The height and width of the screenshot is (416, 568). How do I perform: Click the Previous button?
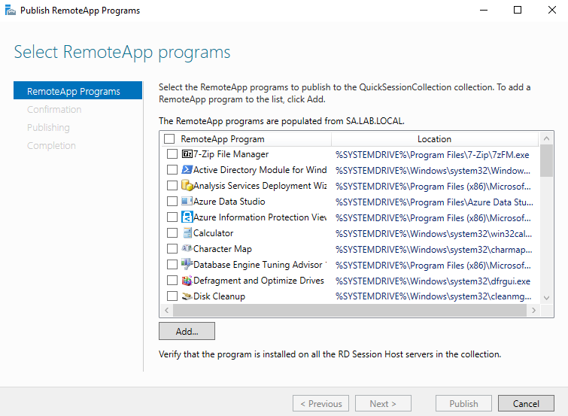321,403
